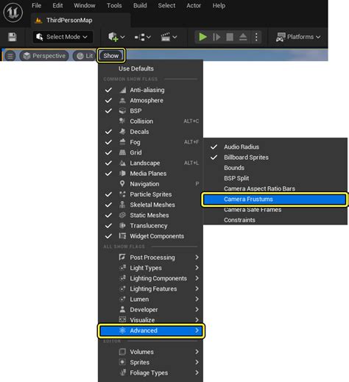
Task: Toggle Landscape show flag
Action: (x=150, y=163)
